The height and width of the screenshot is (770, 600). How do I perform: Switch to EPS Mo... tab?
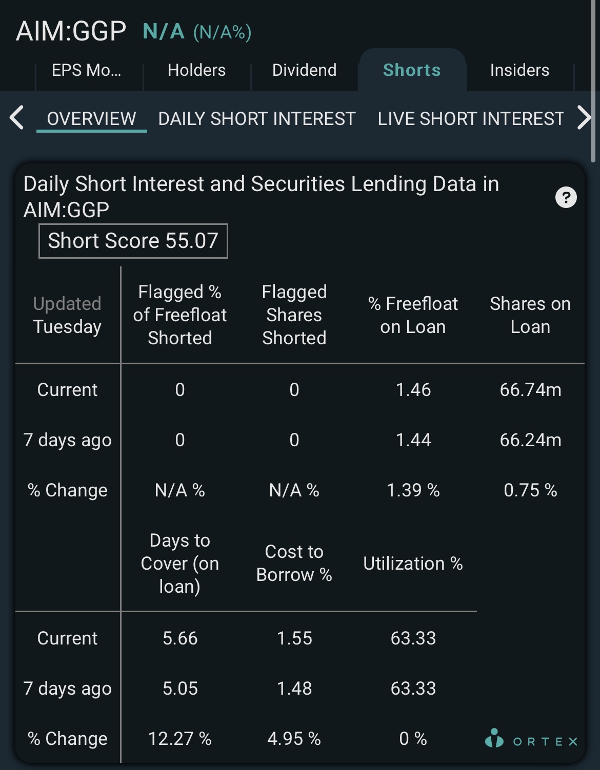(87, 70)
